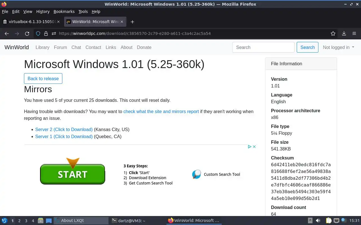Close the ad using the X icon

254,147
